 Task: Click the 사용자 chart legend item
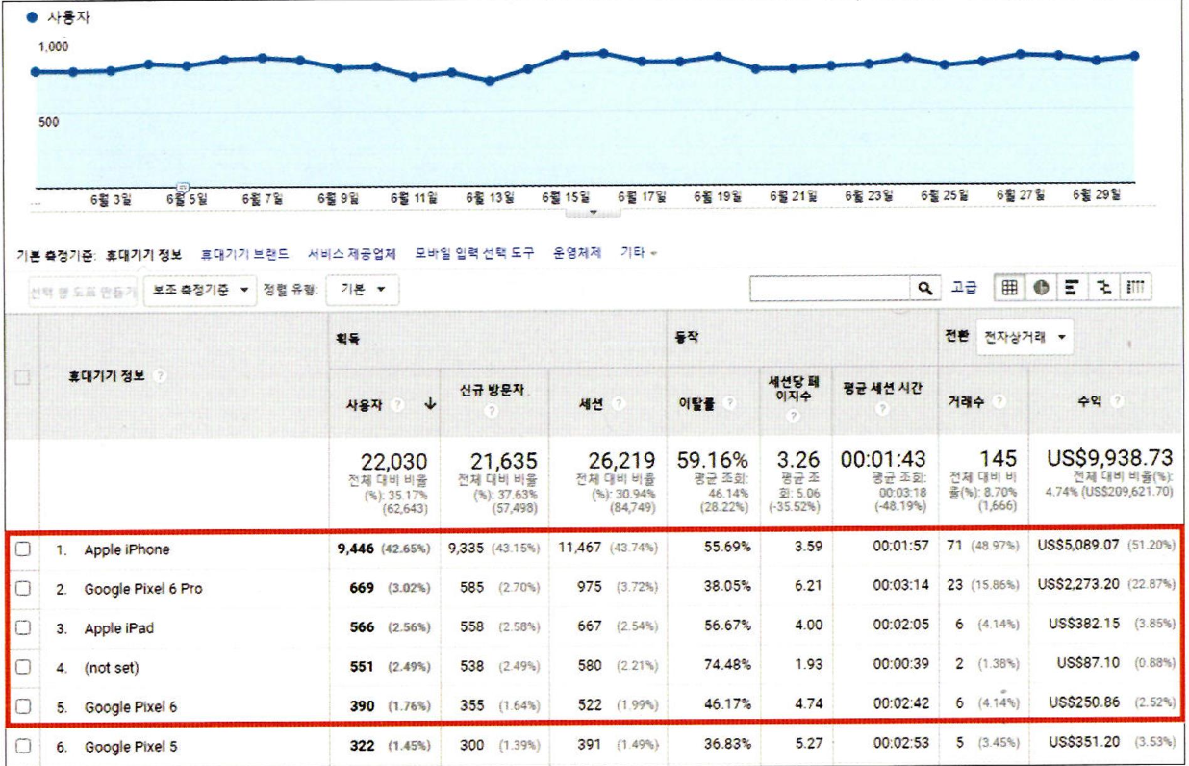(x=60, y=17)
